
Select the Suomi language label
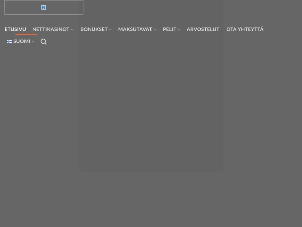(22, 41)
